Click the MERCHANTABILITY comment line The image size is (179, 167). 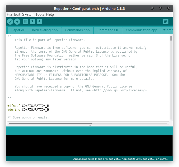click(x=70, y=75)
